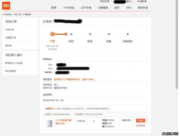The height and width of the screenshot is (136, 180).
Task: Go to 我的訂單 breadcrumb link
Action: [17, 14]
